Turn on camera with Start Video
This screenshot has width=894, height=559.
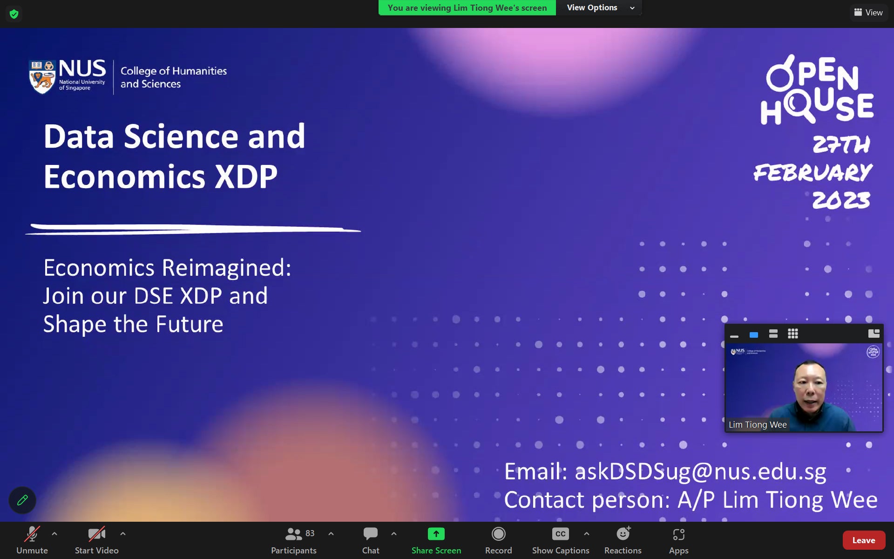click(x=96, y=534)
